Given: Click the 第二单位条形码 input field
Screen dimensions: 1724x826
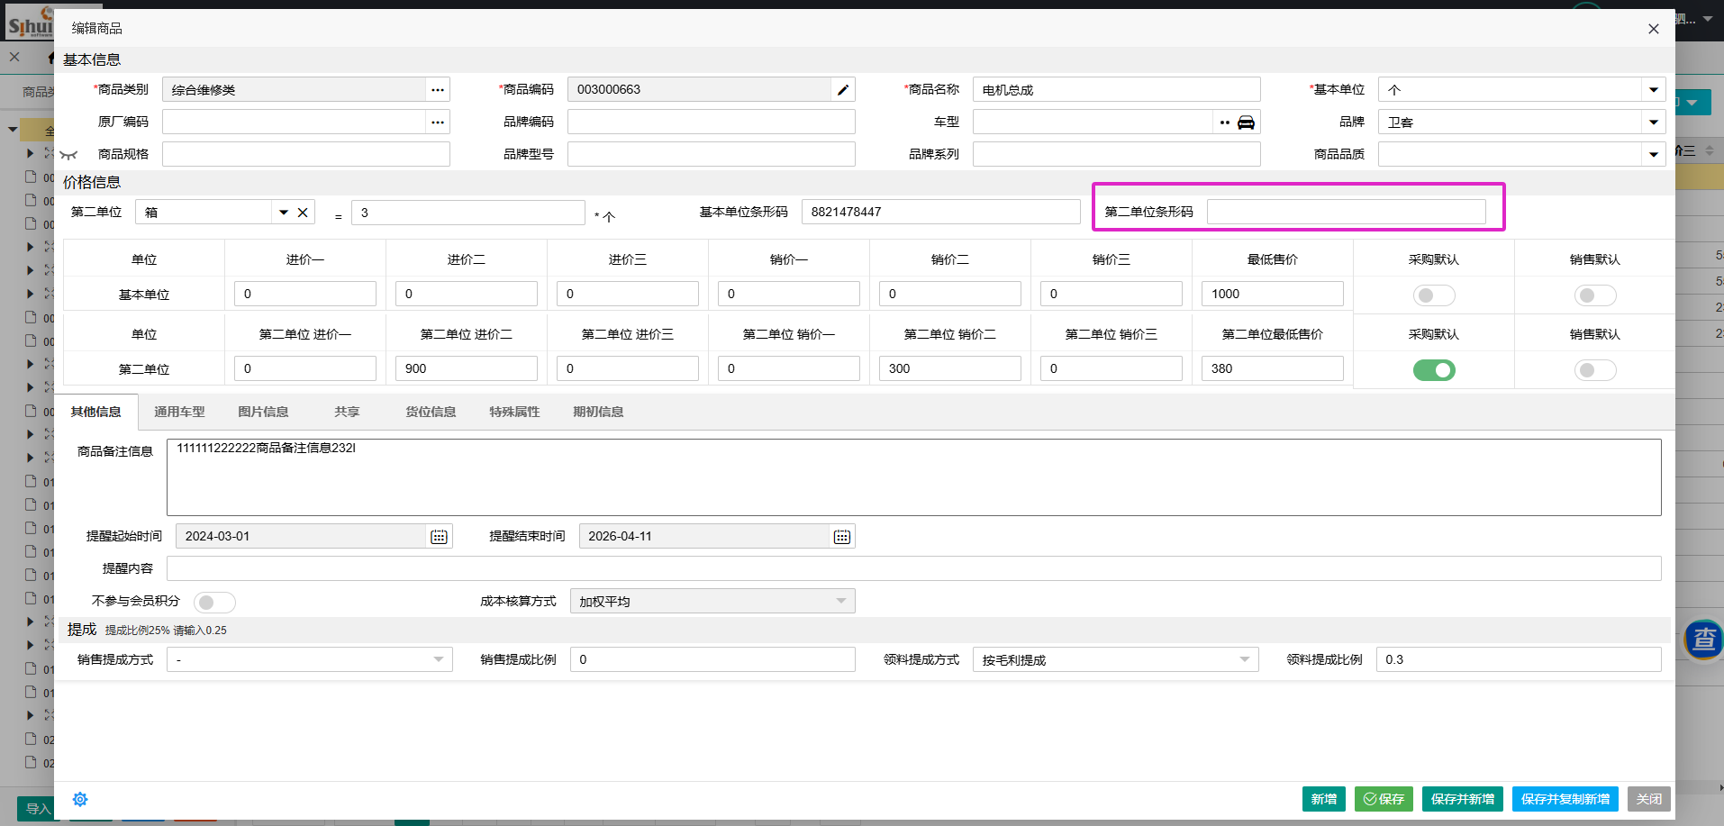Looking at the screenshot, I should tap(1346, 213).
